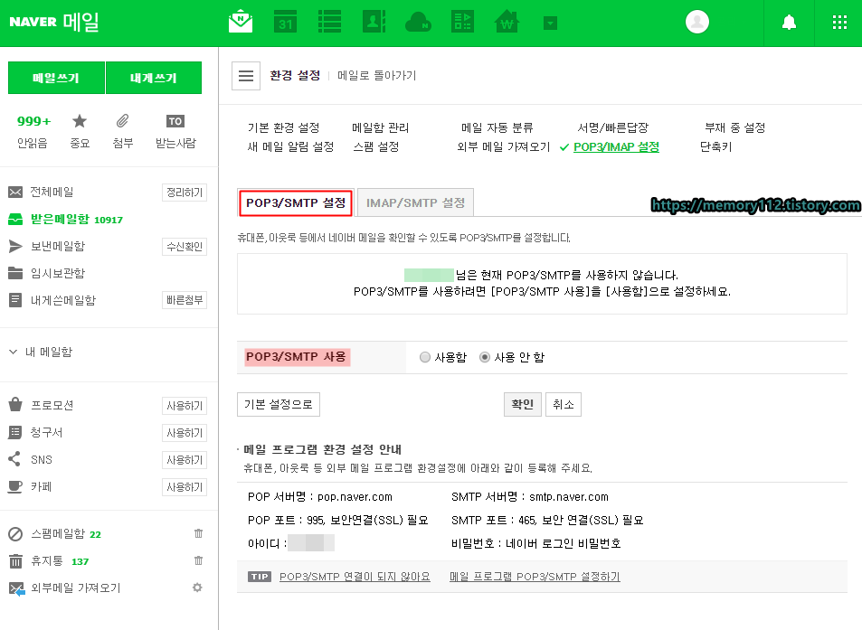
Task: Open the Naver cloud icon in header
Action: 418,23
